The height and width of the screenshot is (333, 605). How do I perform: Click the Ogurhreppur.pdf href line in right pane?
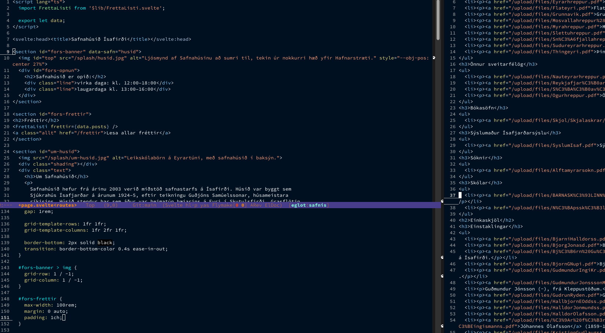click(x=535, y=95)
